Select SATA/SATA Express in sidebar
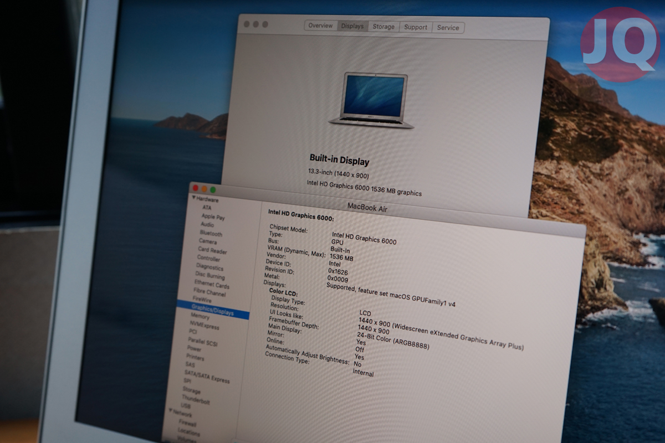Image resolution: width=665 pixels, height=443 pixels. [x=207, y=377]
